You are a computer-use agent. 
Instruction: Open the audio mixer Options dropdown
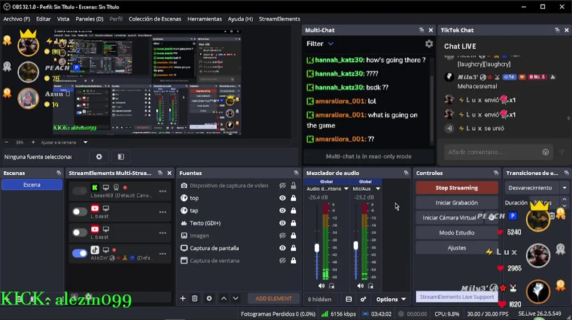coord(391,299)
